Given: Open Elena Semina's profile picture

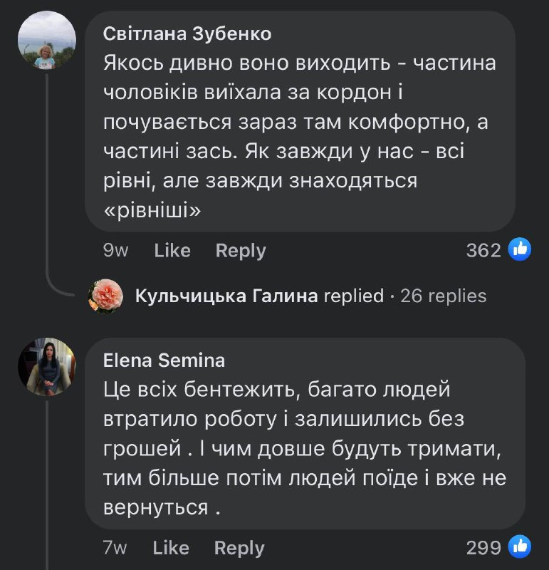Looking at the screenshot, I should 46,366.
